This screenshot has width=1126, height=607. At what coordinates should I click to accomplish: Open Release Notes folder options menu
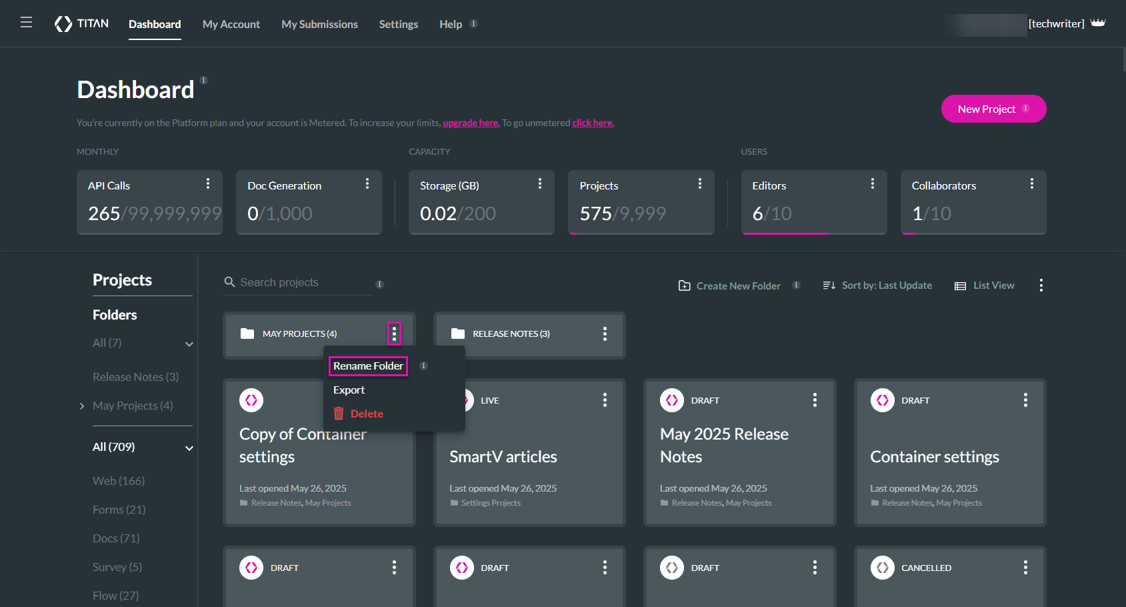click(605, 334)
